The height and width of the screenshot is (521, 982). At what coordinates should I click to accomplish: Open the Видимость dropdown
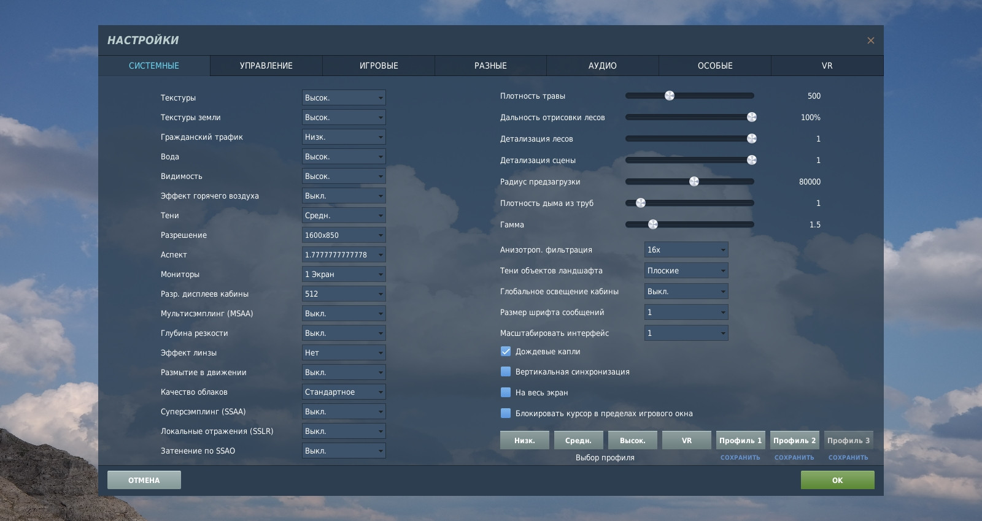click(x=344, y=176)
